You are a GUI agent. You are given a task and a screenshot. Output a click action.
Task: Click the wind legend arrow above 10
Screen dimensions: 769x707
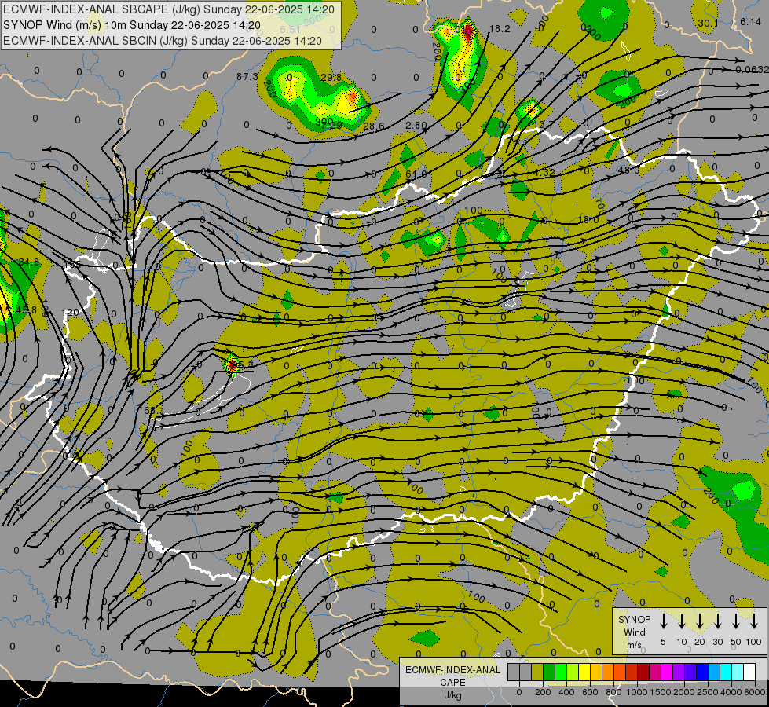click(682, 621)
